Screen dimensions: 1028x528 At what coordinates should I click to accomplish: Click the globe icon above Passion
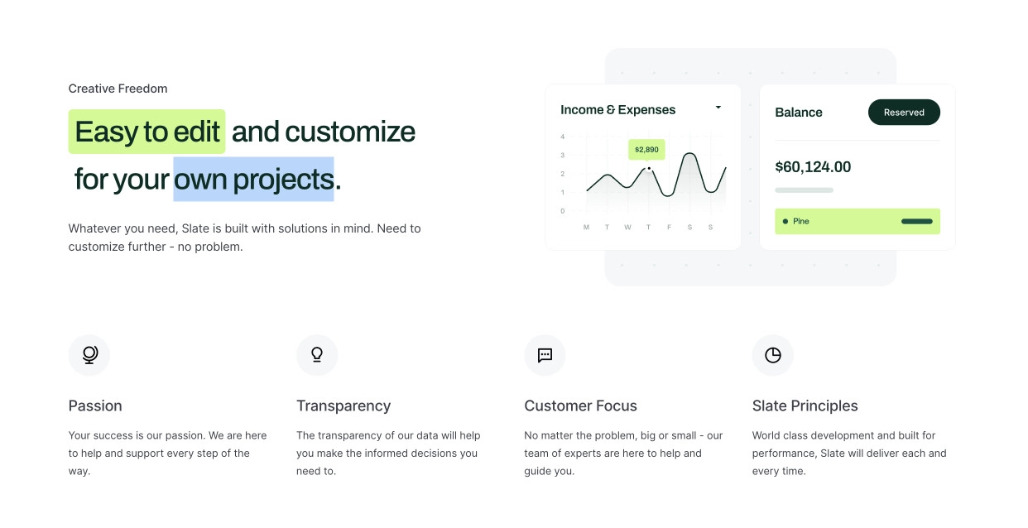tap(89, 355)
